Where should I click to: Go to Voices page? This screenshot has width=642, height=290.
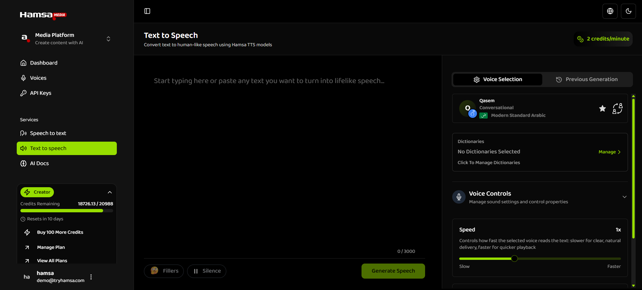[x=67, y=78]
